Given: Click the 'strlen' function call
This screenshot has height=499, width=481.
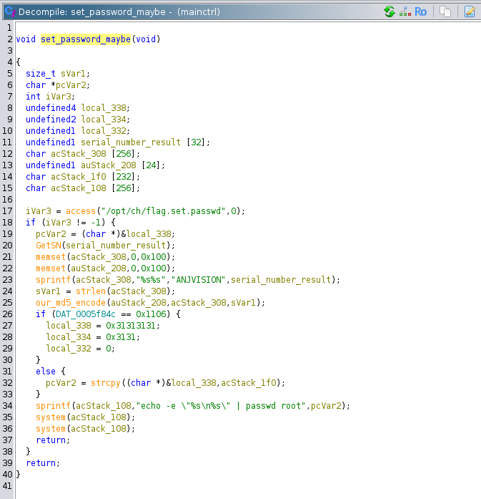Looking at the screenshot, I should (x=91, y=291).
